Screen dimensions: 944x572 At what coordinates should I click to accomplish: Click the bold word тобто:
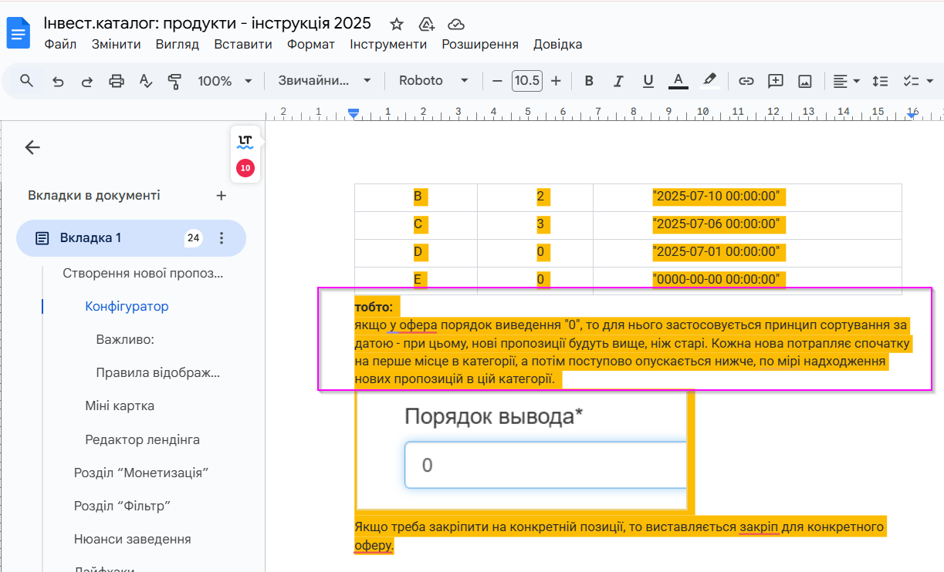[374, 308]
